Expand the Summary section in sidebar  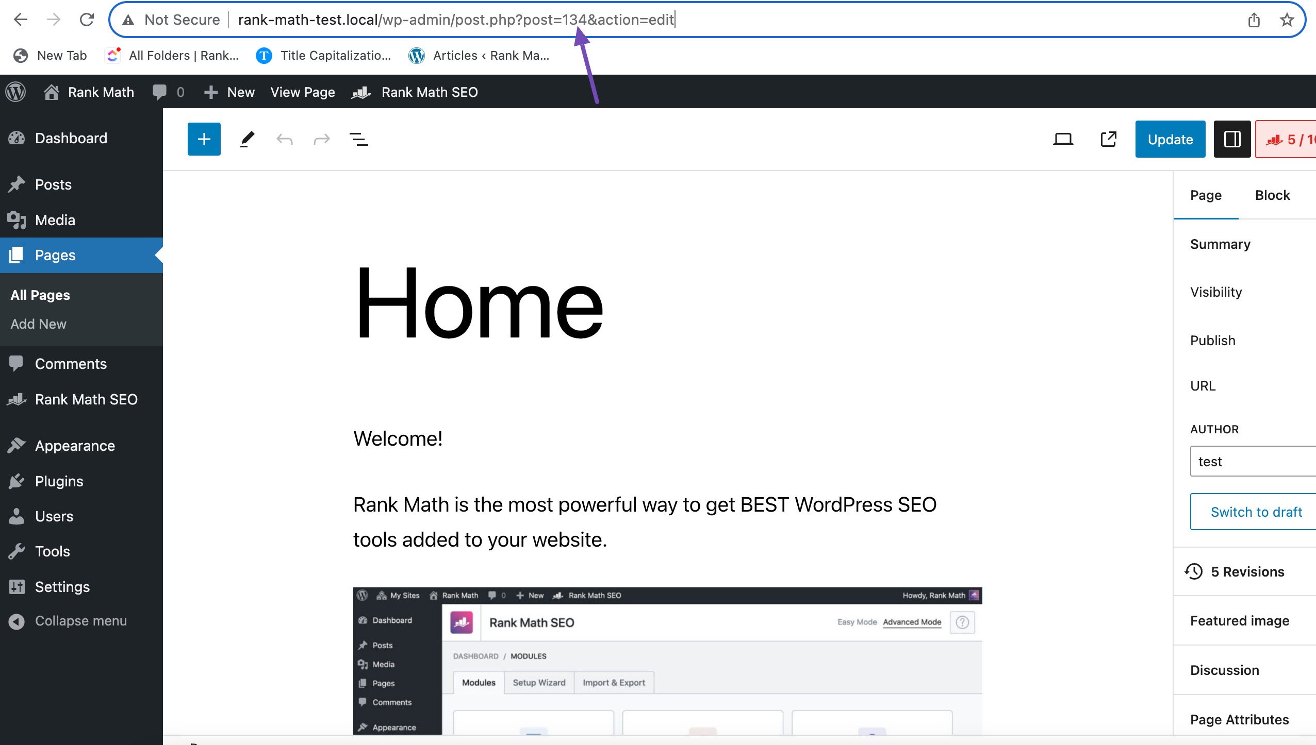click(1221, 244)
